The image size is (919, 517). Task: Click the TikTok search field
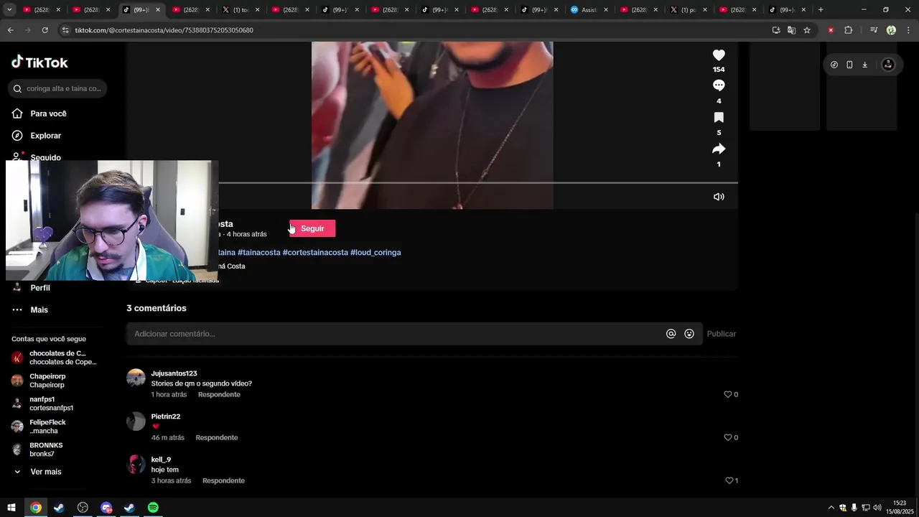(x=57, y=88)
